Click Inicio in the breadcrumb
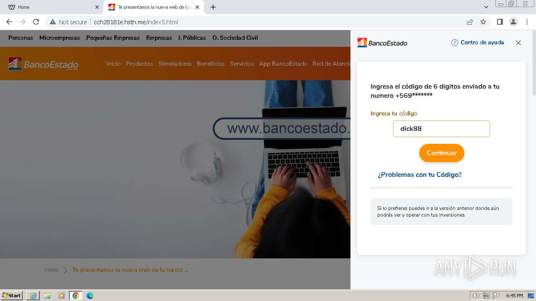 (51, 270)
